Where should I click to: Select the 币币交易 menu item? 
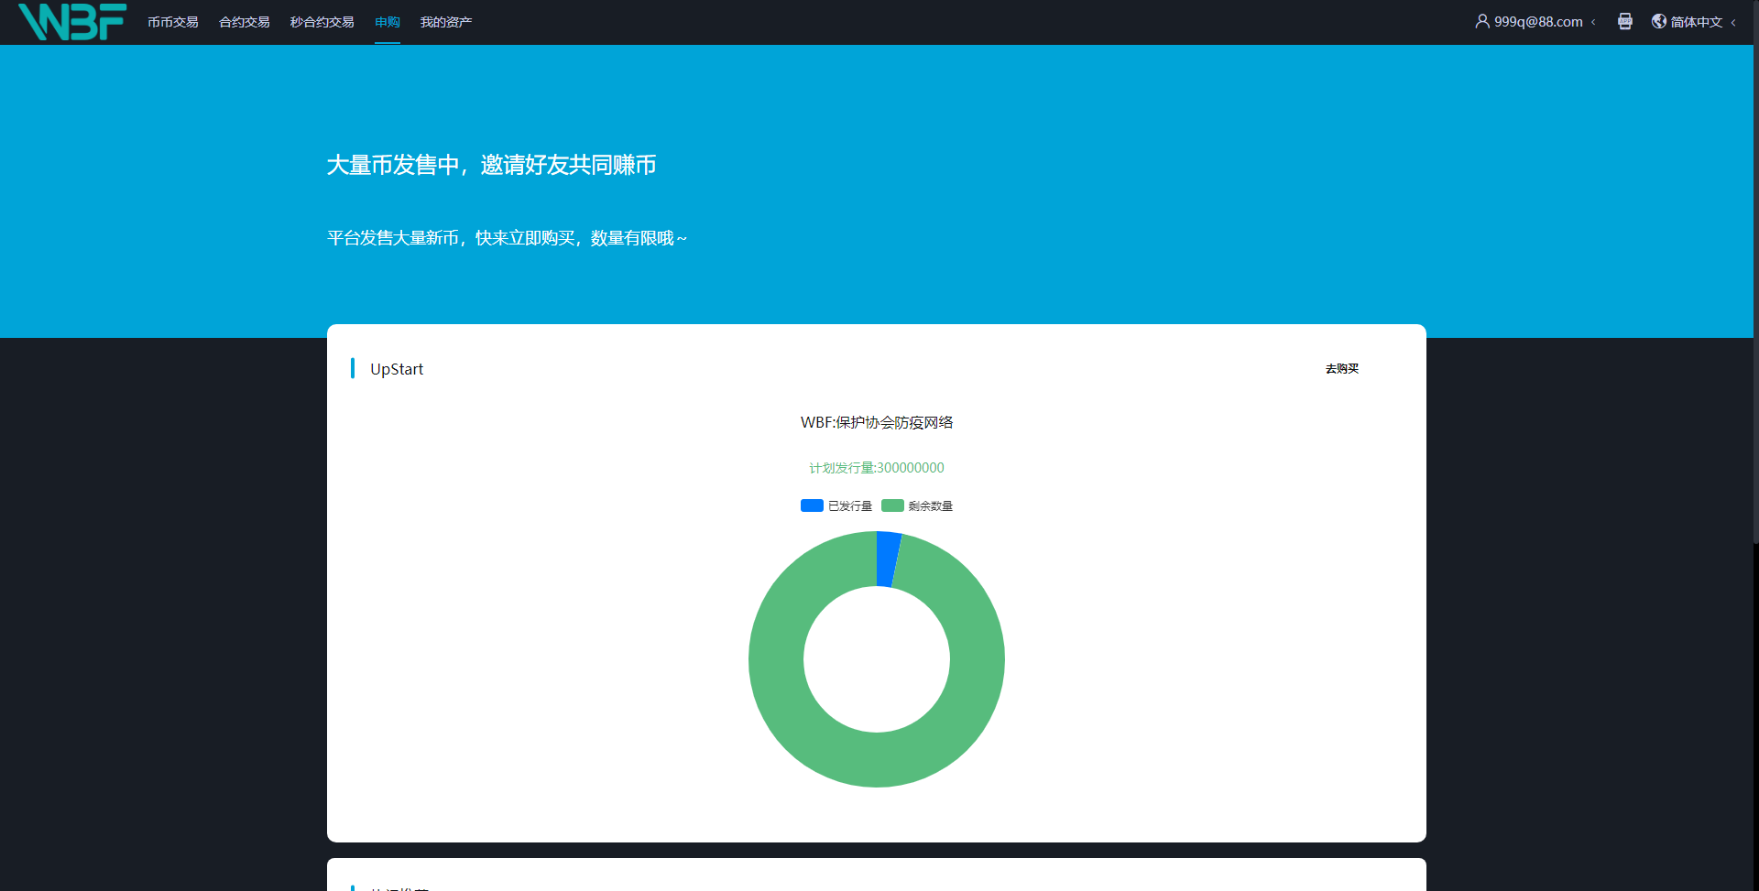tap(173, 21)
